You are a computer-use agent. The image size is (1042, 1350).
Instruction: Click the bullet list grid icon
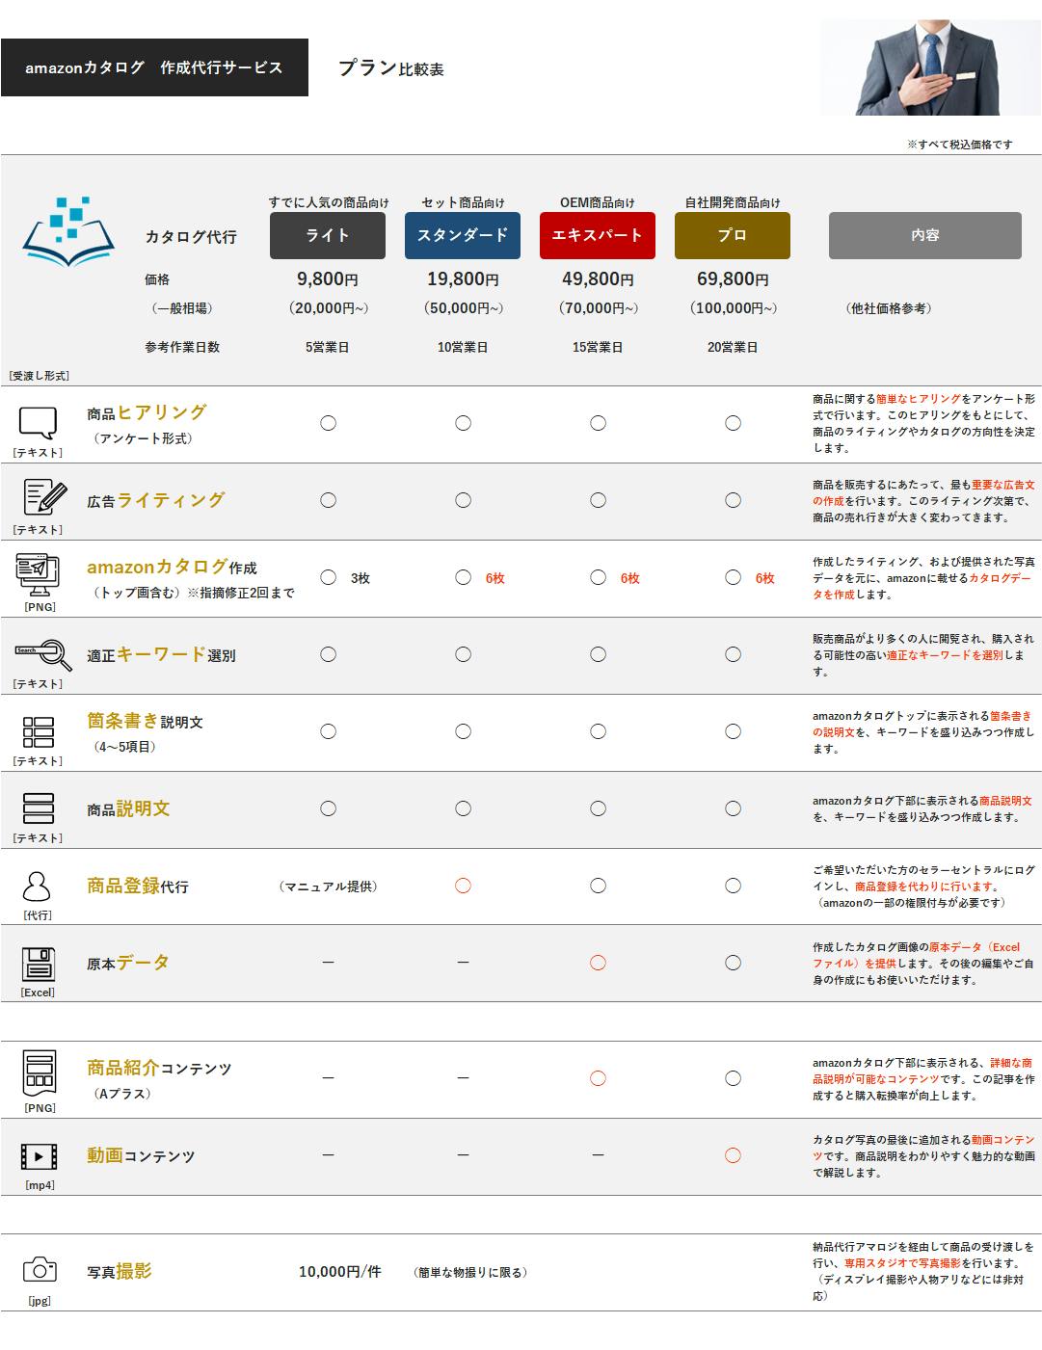click(x=39, y=732)
